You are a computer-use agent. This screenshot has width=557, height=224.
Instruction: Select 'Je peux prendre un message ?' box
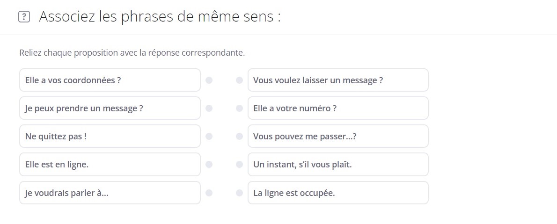(110, 108)
